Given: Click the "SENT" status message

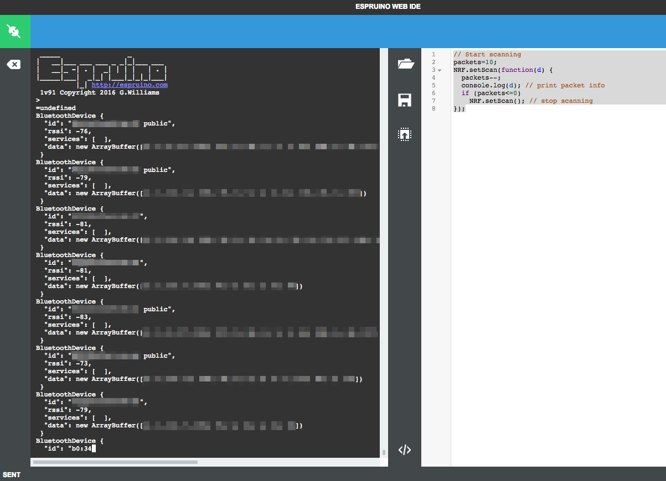Looking at the screenshot, I should 12,475.
